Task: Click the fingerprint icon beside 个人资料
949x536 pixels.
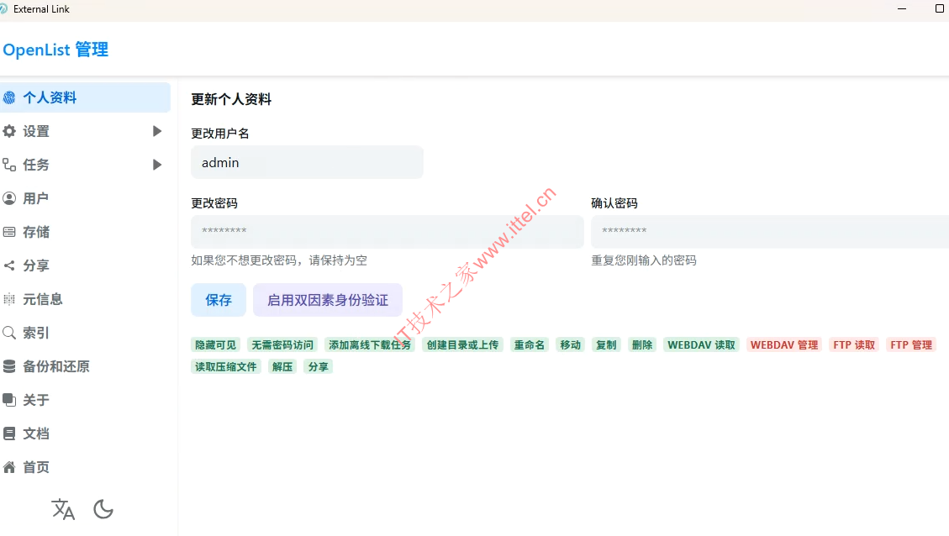Action: [9, 97]
